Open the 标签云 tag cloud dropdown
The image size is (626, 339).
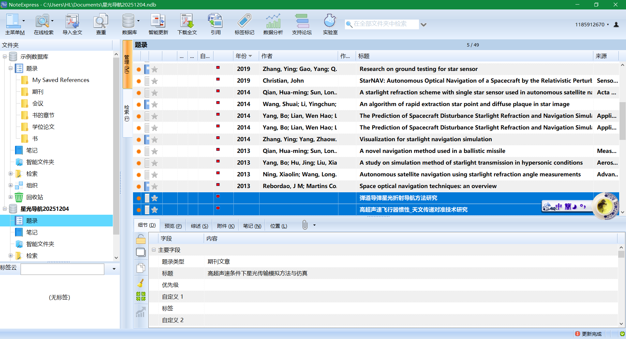click(114, 269)
